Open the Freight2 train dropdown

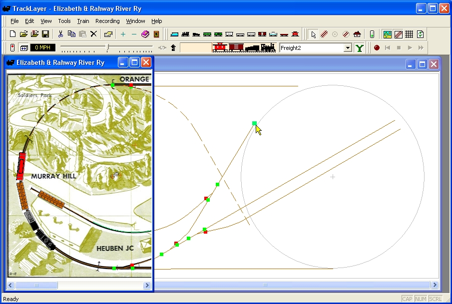pyautogui.click(x=348, y=48)
